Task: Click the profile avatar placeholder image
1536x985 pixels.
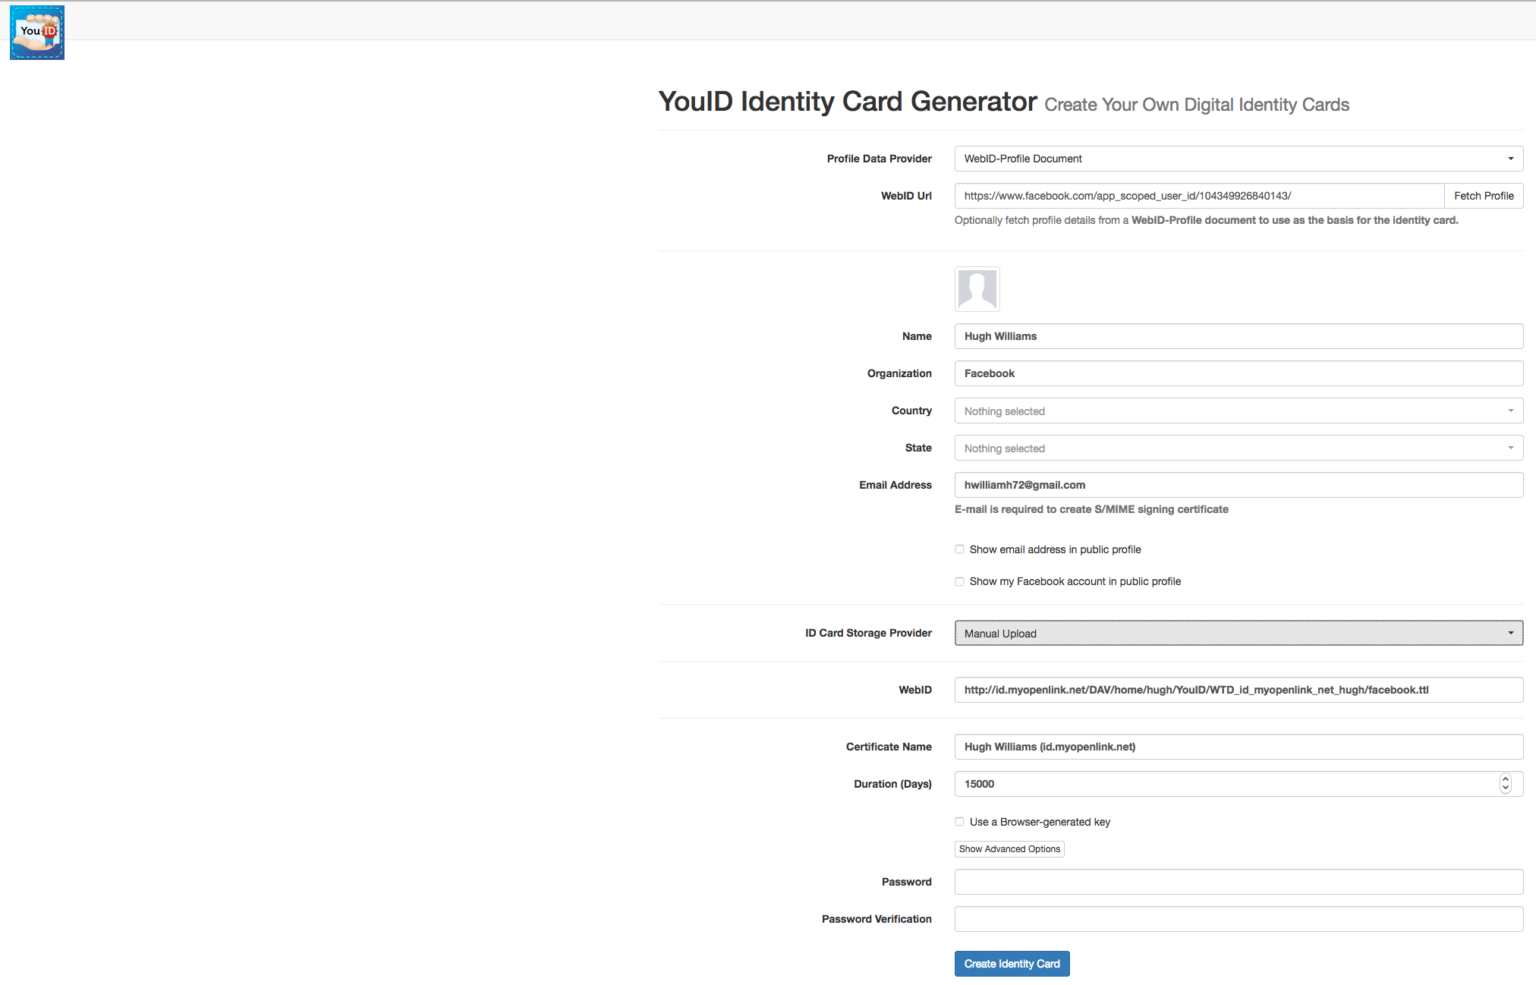Action: [x=977, y=289]
